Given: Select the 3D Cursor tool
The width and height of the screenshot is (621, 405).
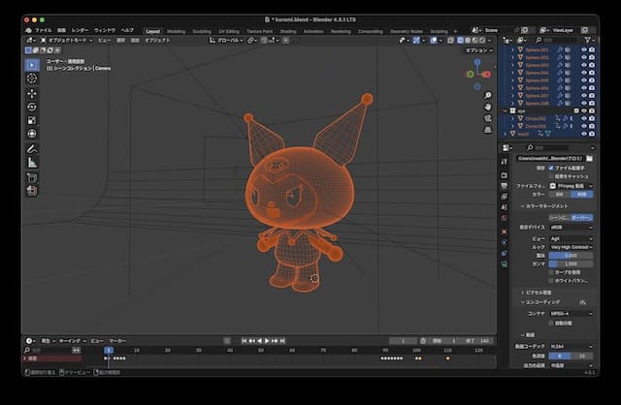Looking at the screenshot, I should (32, 78).
